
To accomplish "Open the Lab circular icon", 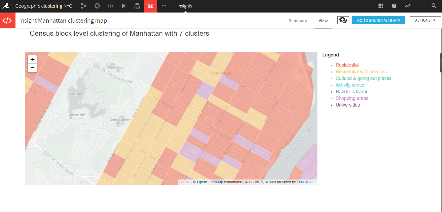I will 97,6.
